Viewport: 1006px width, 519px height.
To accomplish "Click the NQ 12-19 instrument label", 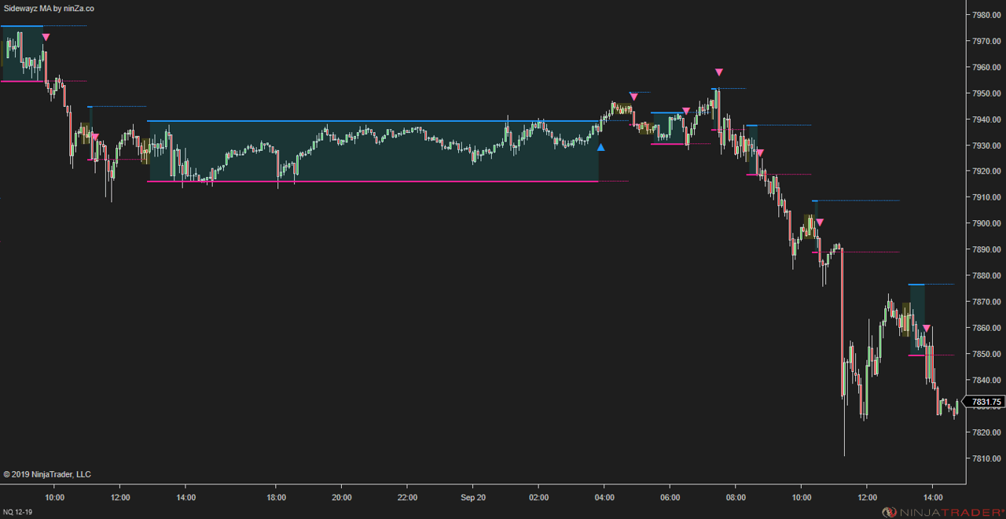I will click(17, 512).
